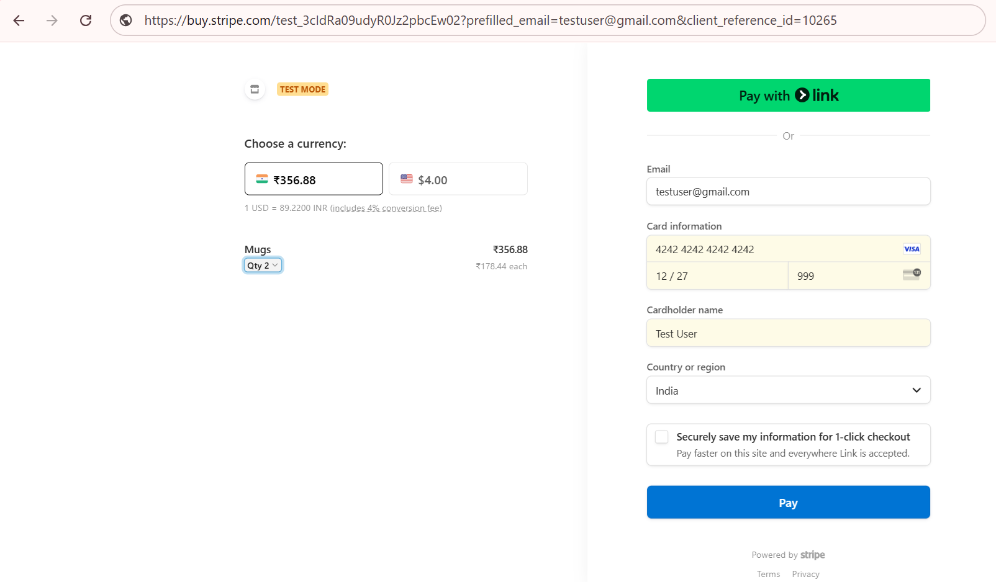Open the Qty 2 quantity dropdown
Viewport: 996px width, 582px height.
click(263, 266)
